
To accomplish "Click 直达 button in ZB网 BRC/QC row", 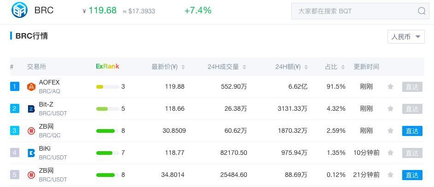I will tap(412, 131).
